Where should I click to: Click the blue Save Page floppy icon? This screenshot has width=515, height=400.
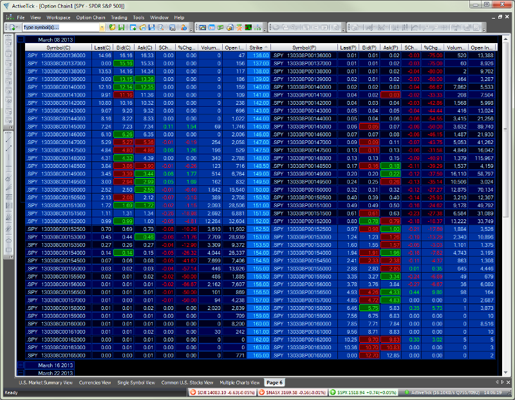pos(151,28)
